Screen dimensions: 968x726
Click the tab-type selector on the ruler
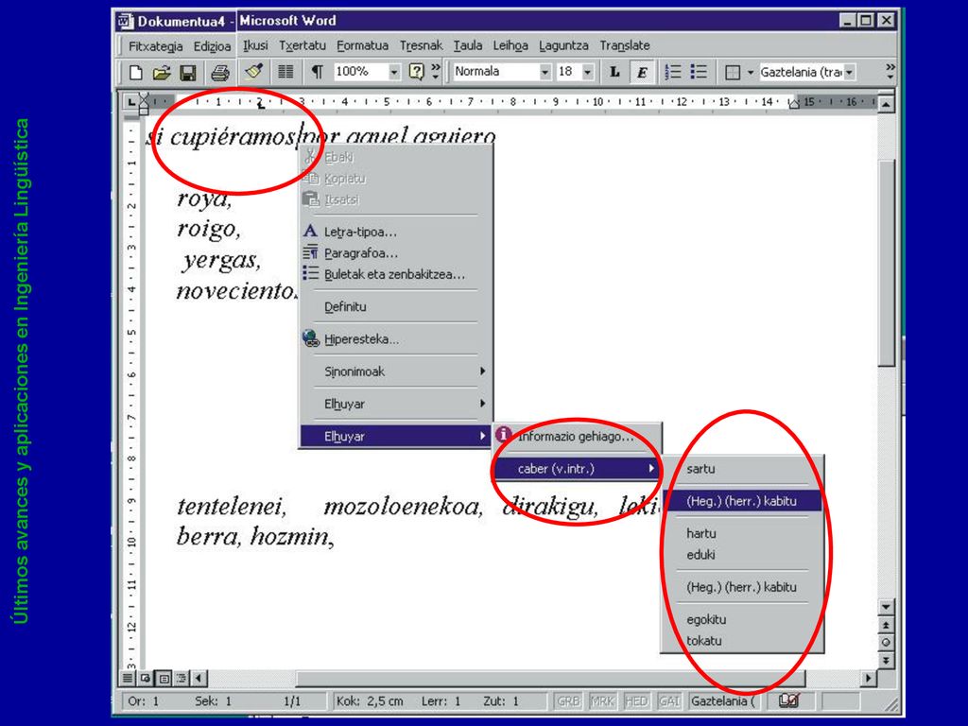point(130,101)
